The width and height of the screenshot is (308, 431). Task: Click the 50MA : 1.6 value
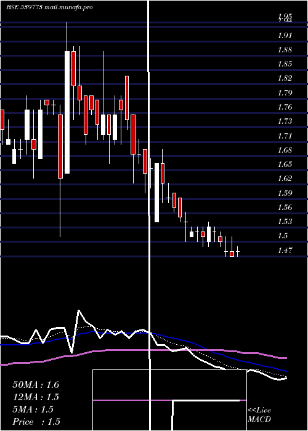[36, 385]
